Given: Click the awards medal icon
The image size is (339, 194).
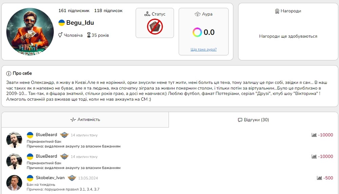Looking at the screenshot, I should [x=277, y=11].
